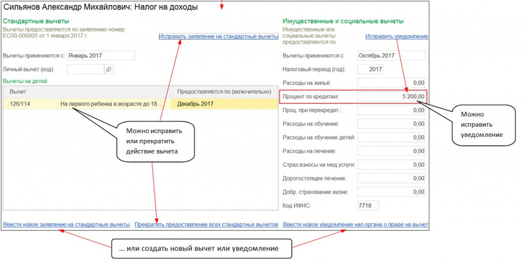
Task: Click field containing Октябрь 2017
Action: (x=391, y=55)
